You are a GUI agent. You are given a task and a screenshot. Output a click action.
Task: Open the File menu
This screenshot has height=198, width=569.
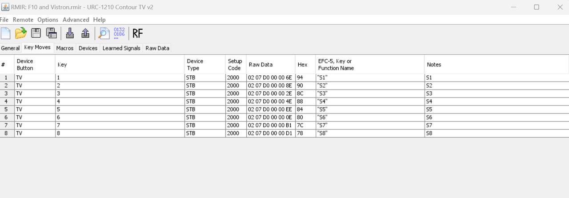click(4, 19)
